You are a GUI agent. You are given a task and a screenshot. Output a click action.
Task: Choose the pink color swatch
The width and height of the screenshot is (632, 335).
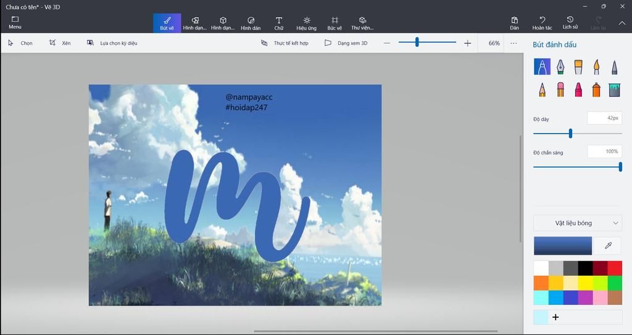click(600, 297)
